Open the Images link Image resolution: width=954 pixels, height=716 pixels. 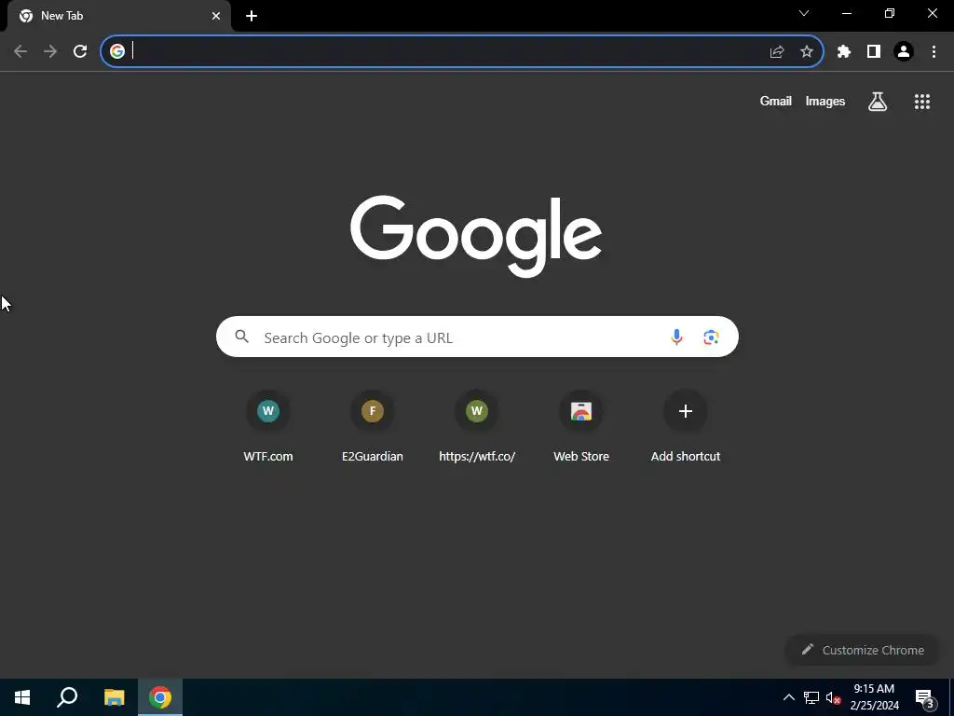pos(825,101)
